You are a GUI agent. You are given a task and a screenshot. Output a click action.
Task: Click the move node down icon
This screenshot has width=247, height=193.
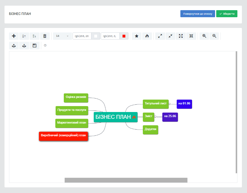[x=34, y=36]
